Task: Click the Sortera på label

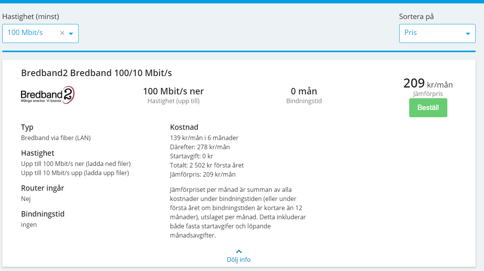Action: [416, 17]
